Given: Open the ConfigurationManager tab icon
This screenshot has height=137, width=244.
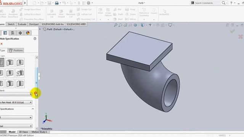Looking at the screenshot, I should [x=13, y=33].
